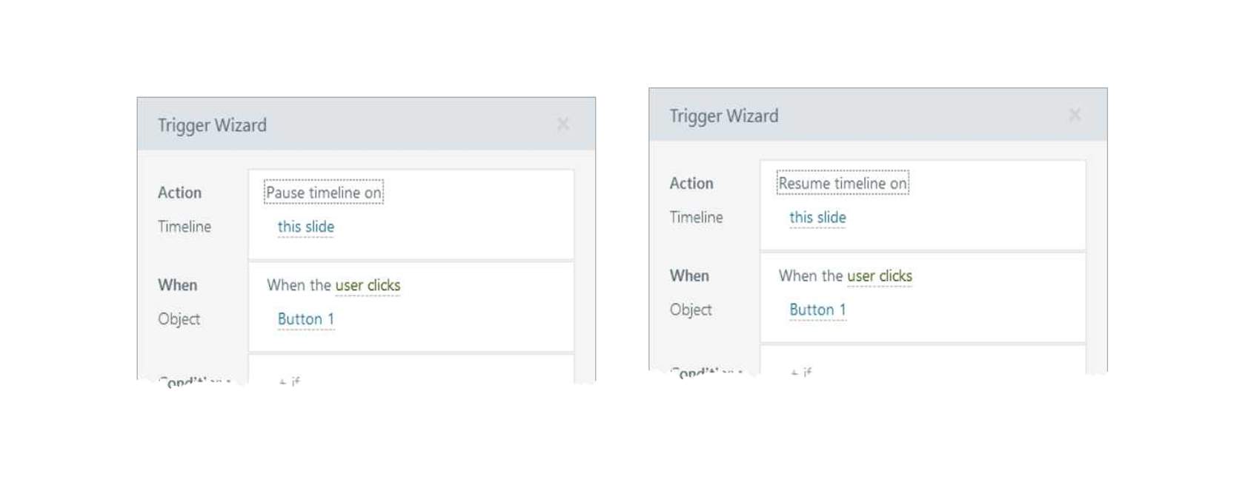Click the Trigger Wizard title above Pause timeline

click(212, 125)
